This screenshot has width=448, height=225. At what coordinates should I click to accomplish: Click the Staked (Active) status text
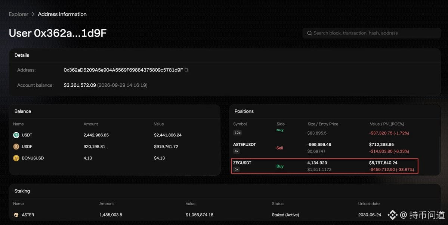click(x=285, y=215)
